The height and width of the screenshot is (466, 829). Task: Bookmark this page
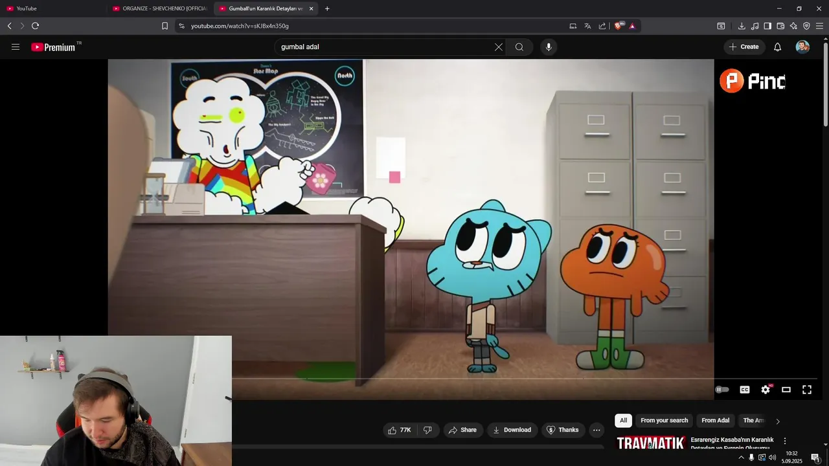pos(165,26)
